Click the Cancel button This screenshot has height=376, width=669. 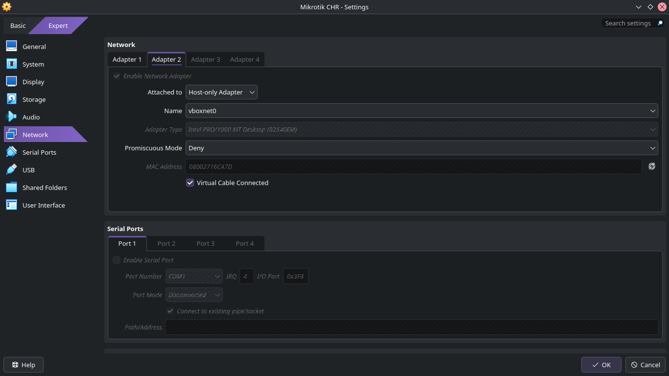point(645,365)
